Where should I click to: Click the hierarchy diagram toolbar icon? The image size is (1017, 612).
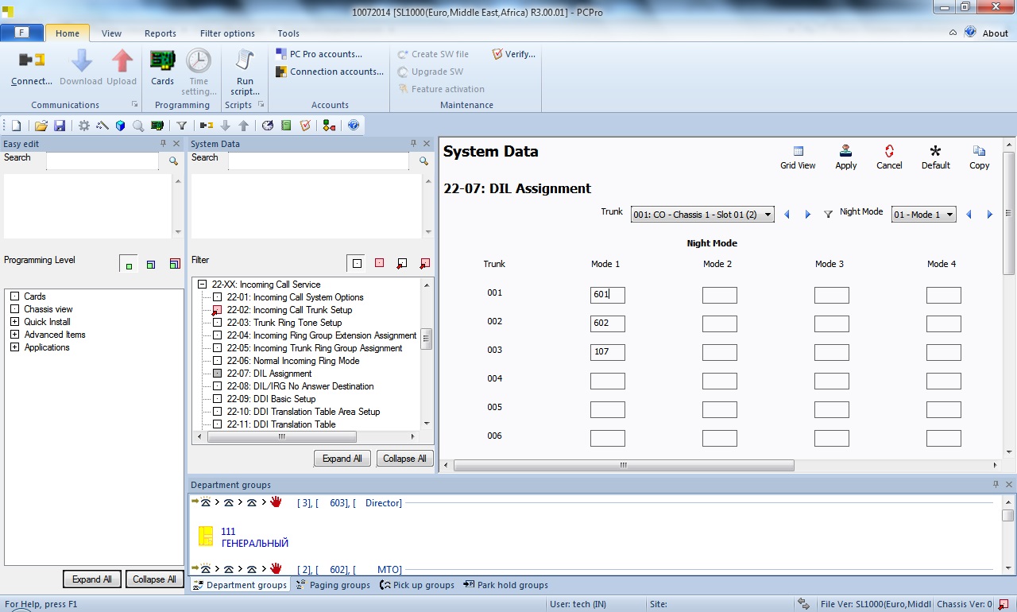(329, 126)
